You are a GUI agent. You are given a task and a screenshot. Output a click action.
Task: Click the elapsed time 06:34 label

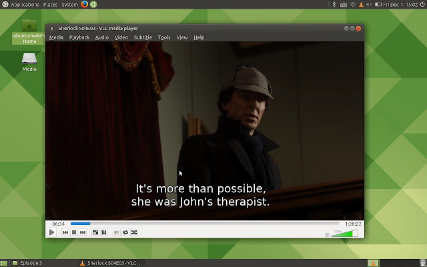(58, 224)
